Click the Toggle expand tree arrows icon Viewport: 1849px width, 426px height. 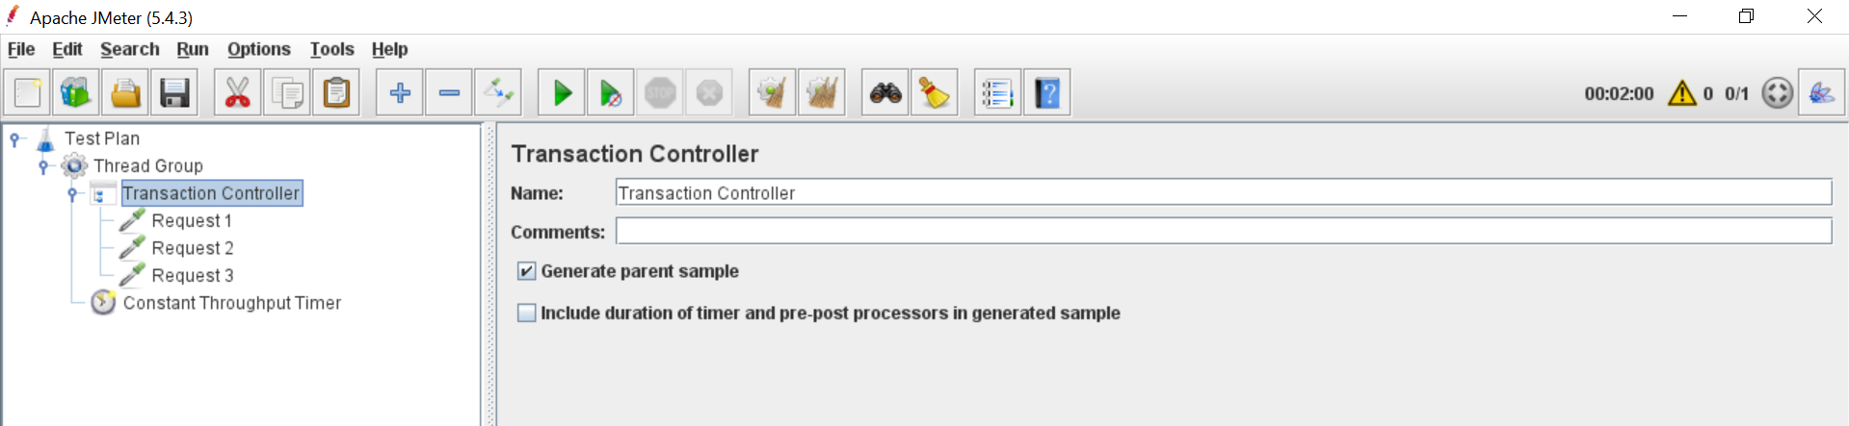click(x=499, y=93)
